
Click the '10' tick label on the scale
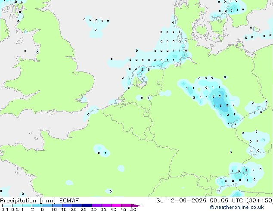click(x=54, y=209)
